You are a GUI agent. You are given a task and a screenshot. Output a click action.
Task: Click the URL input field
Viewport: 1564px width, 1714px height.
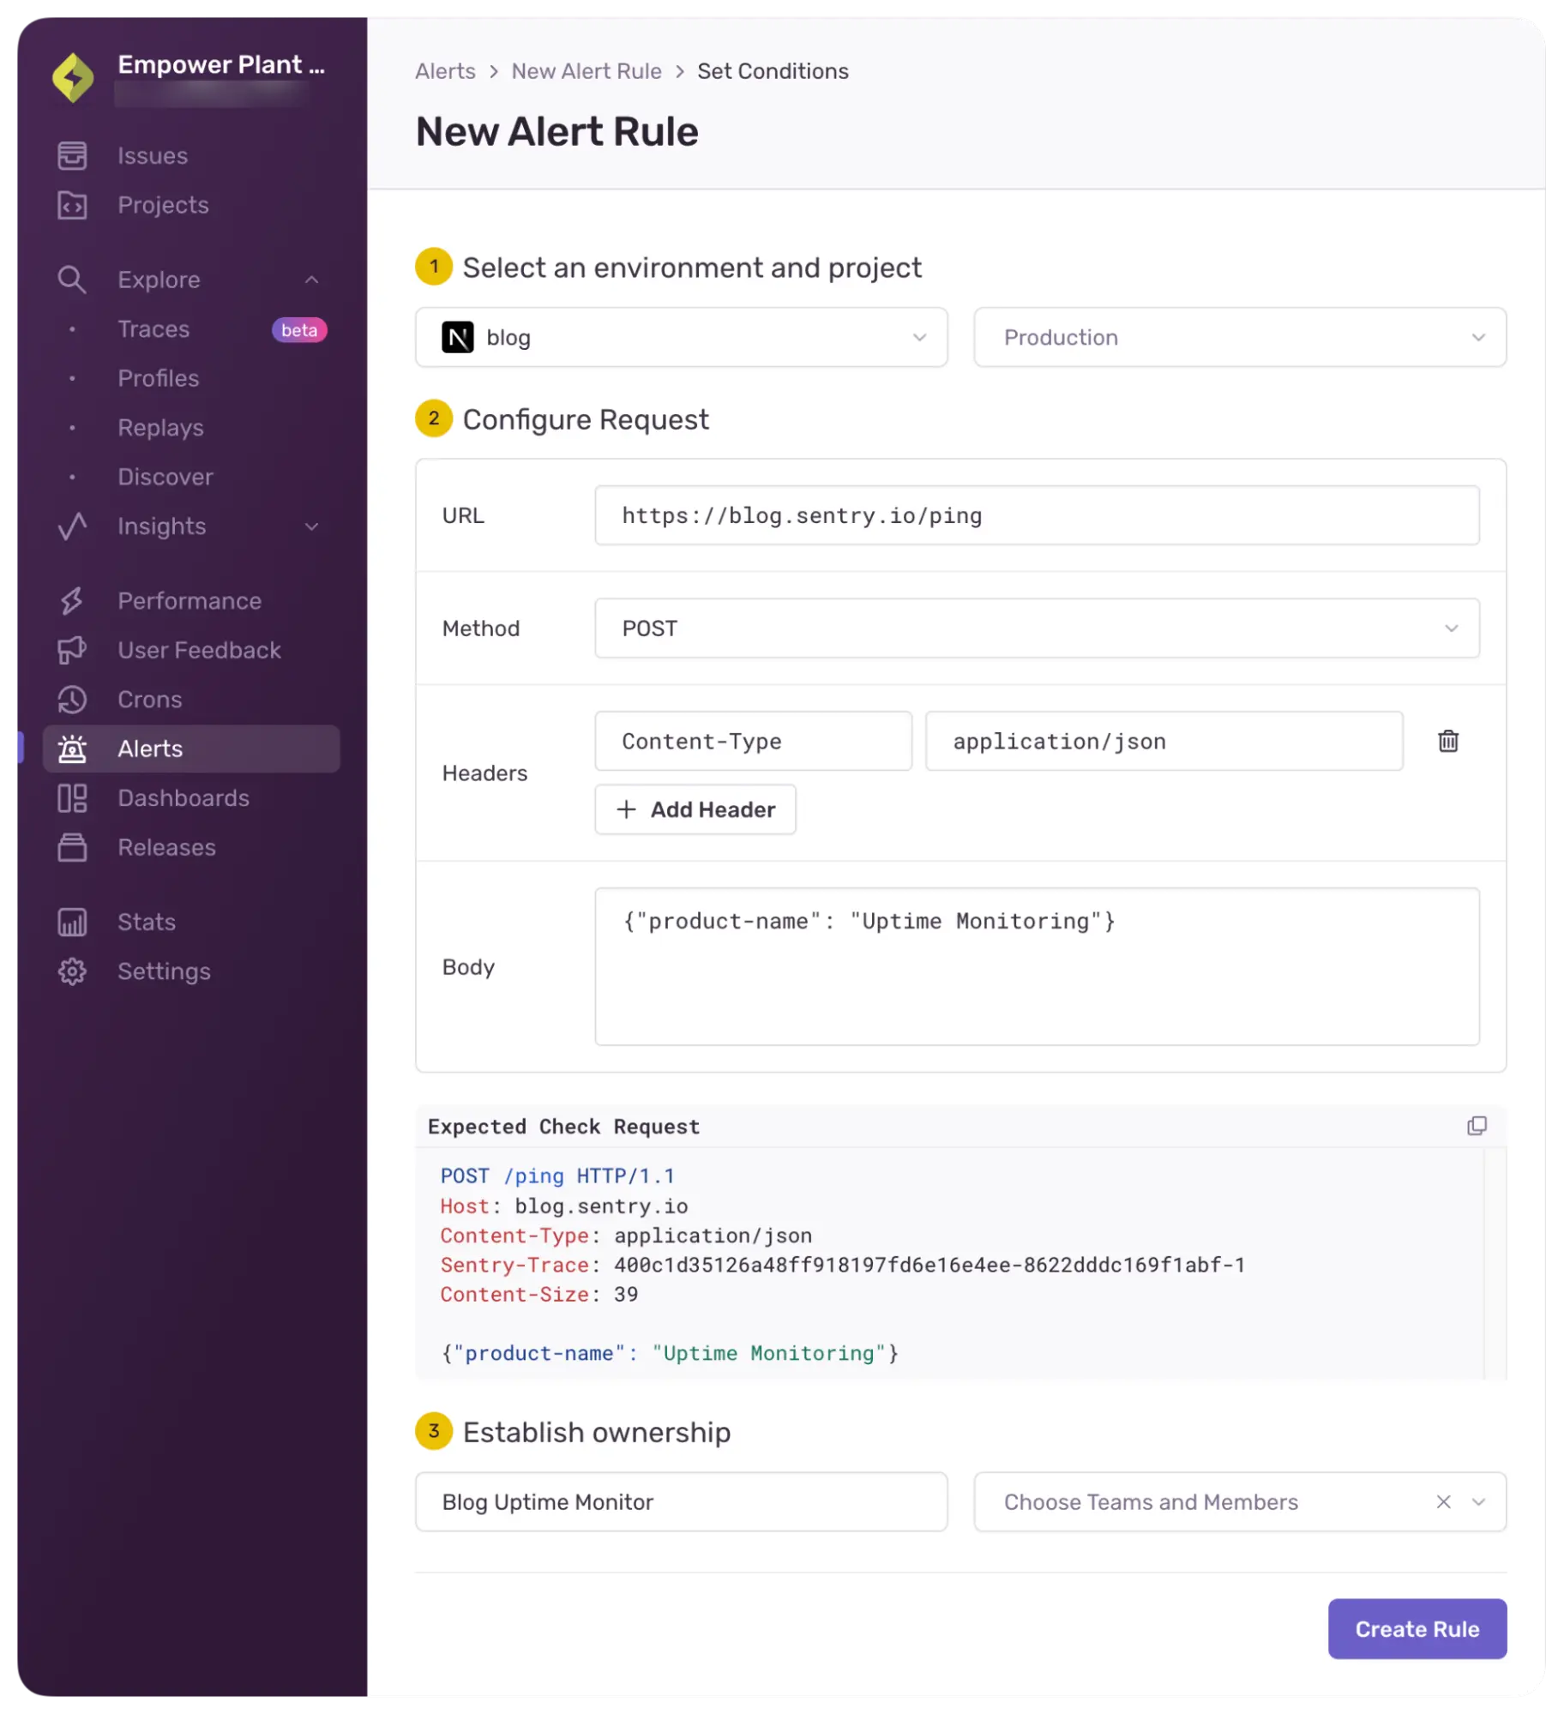1036,515
